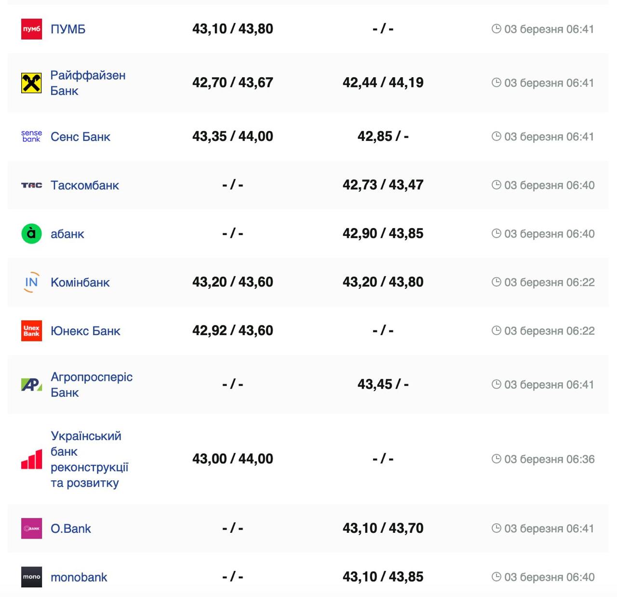Open the ПУМБ bank link

point(68,29)
